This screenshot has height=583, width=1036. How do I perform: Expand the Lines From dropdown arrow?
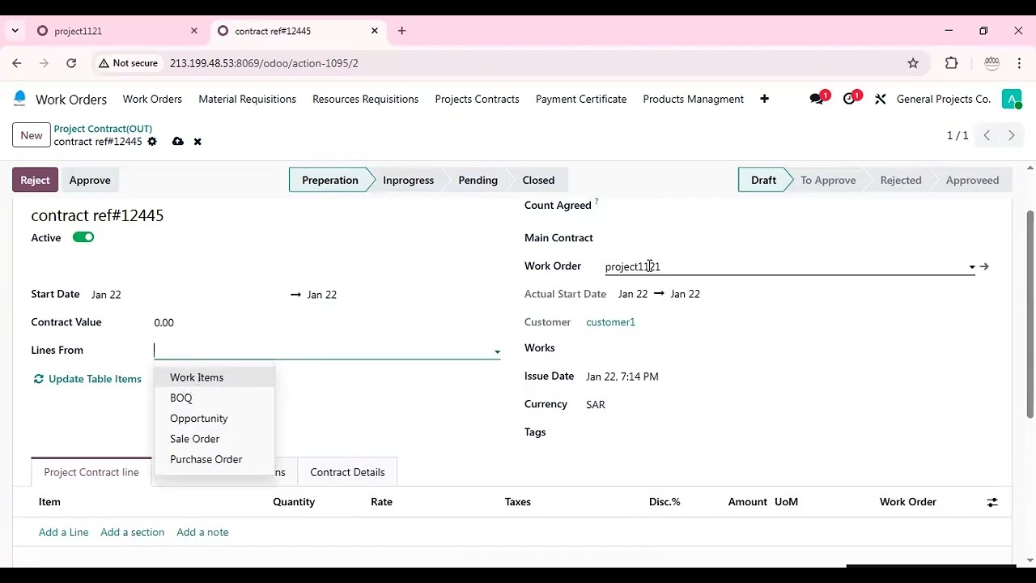[497, 351]
